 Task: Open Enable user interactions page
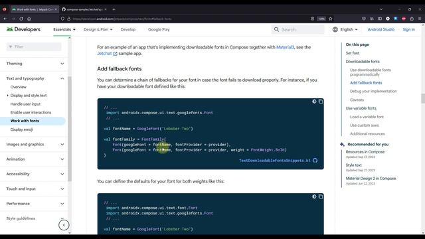coord(31,112)
